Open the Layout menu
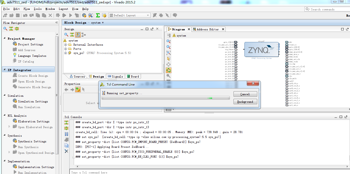The image size is (350, 174). pyautogui.click(x=63, y=9)
